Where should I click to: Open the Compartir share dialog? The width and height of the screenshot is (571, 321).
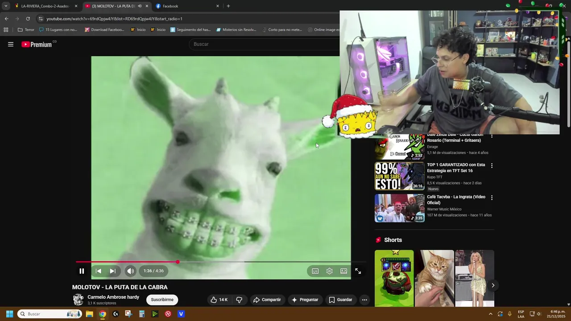click(x=267, y=300)
